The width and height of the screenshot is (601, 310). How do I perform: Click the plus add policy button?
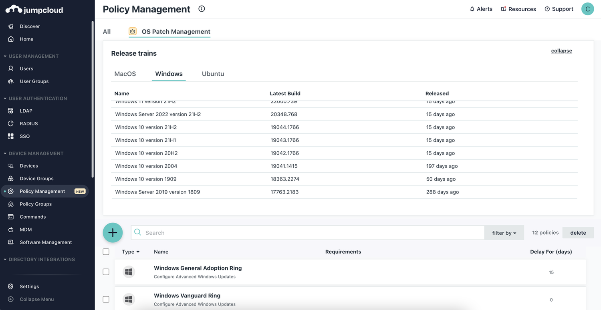pyautogui.click(x=113, y=233)
